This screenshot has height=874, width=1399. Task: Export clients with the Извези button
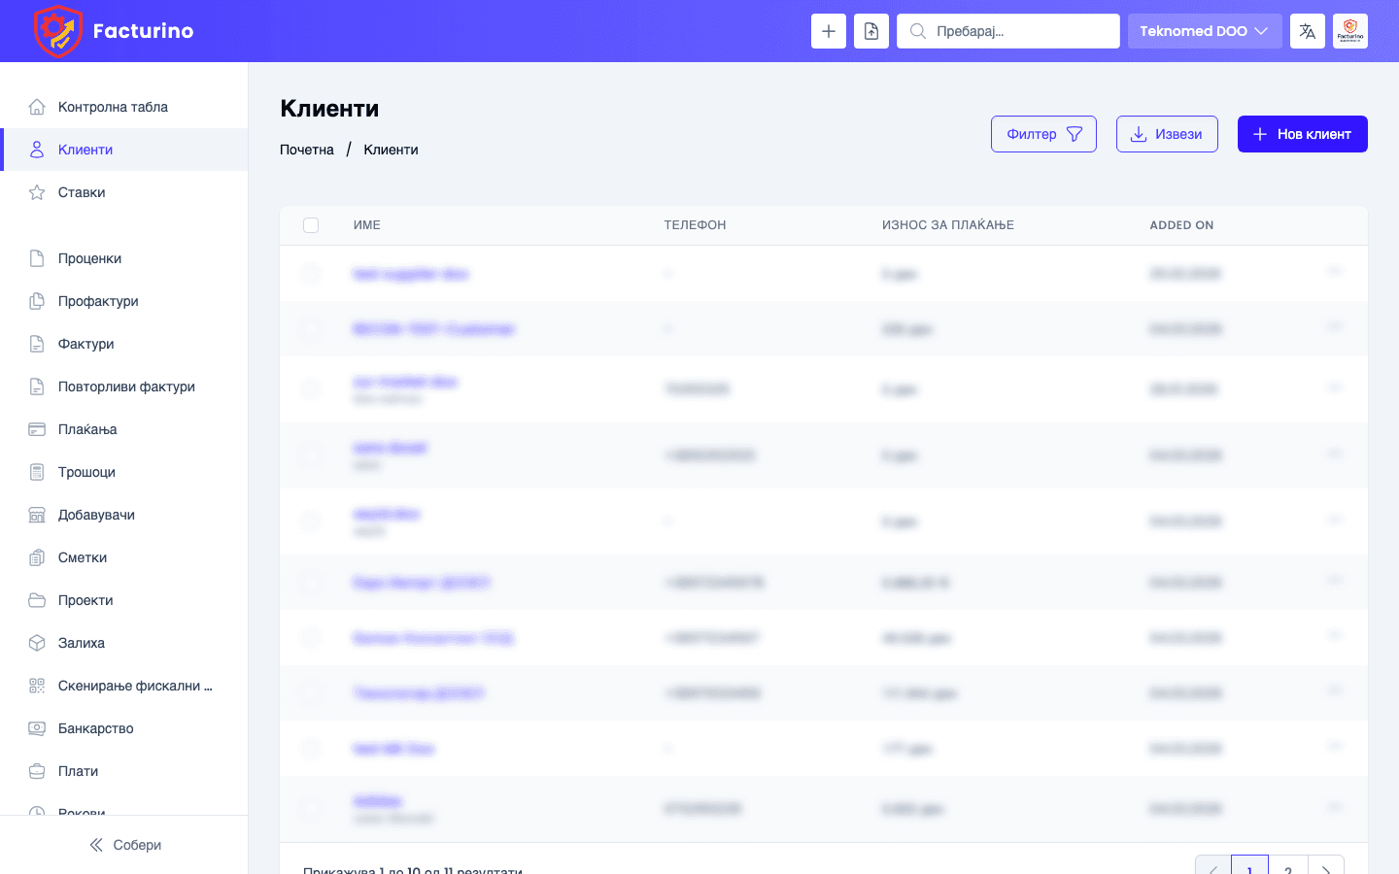[1166, 134]
